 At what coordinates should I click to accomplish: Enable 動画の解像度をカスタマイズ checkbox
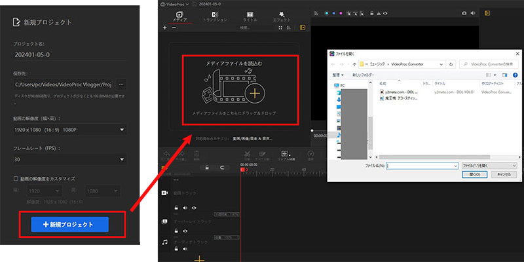tap(16, 178)
